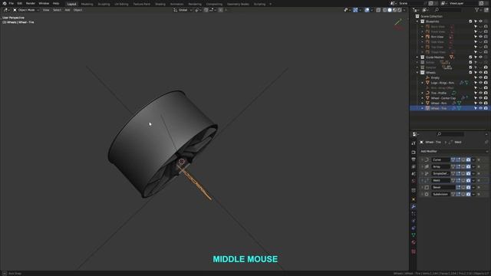Disable rendering for Wheel - Rim object

click(486, 103)
